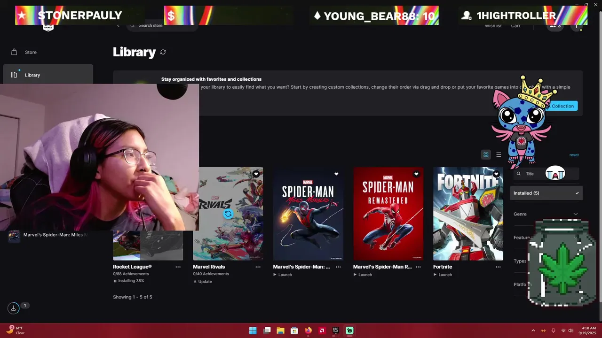The width and height of the screenshot is (602, 338).
Task: Click the volume tray icon
Action: coord(571,330)
